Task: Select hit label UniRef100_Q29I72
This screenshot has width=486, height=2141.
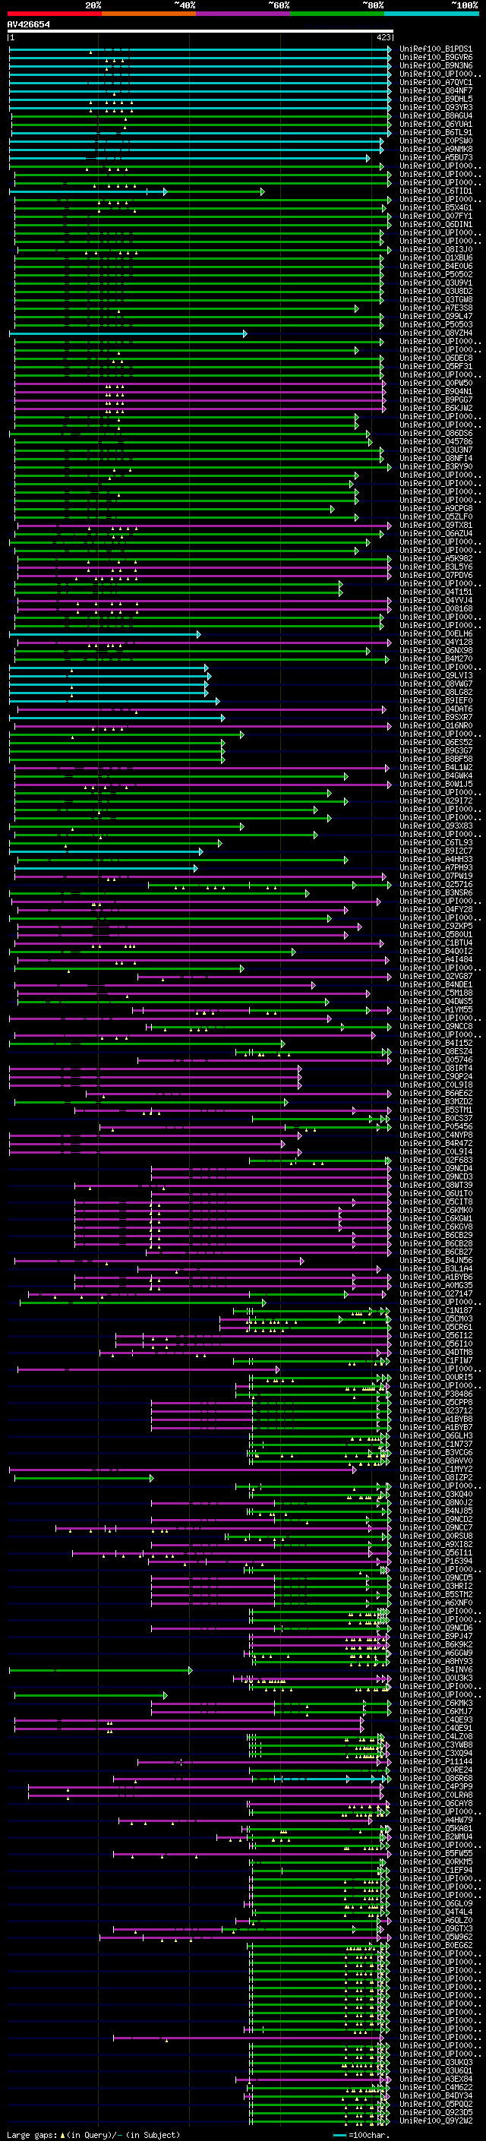Action: (435, 801)
